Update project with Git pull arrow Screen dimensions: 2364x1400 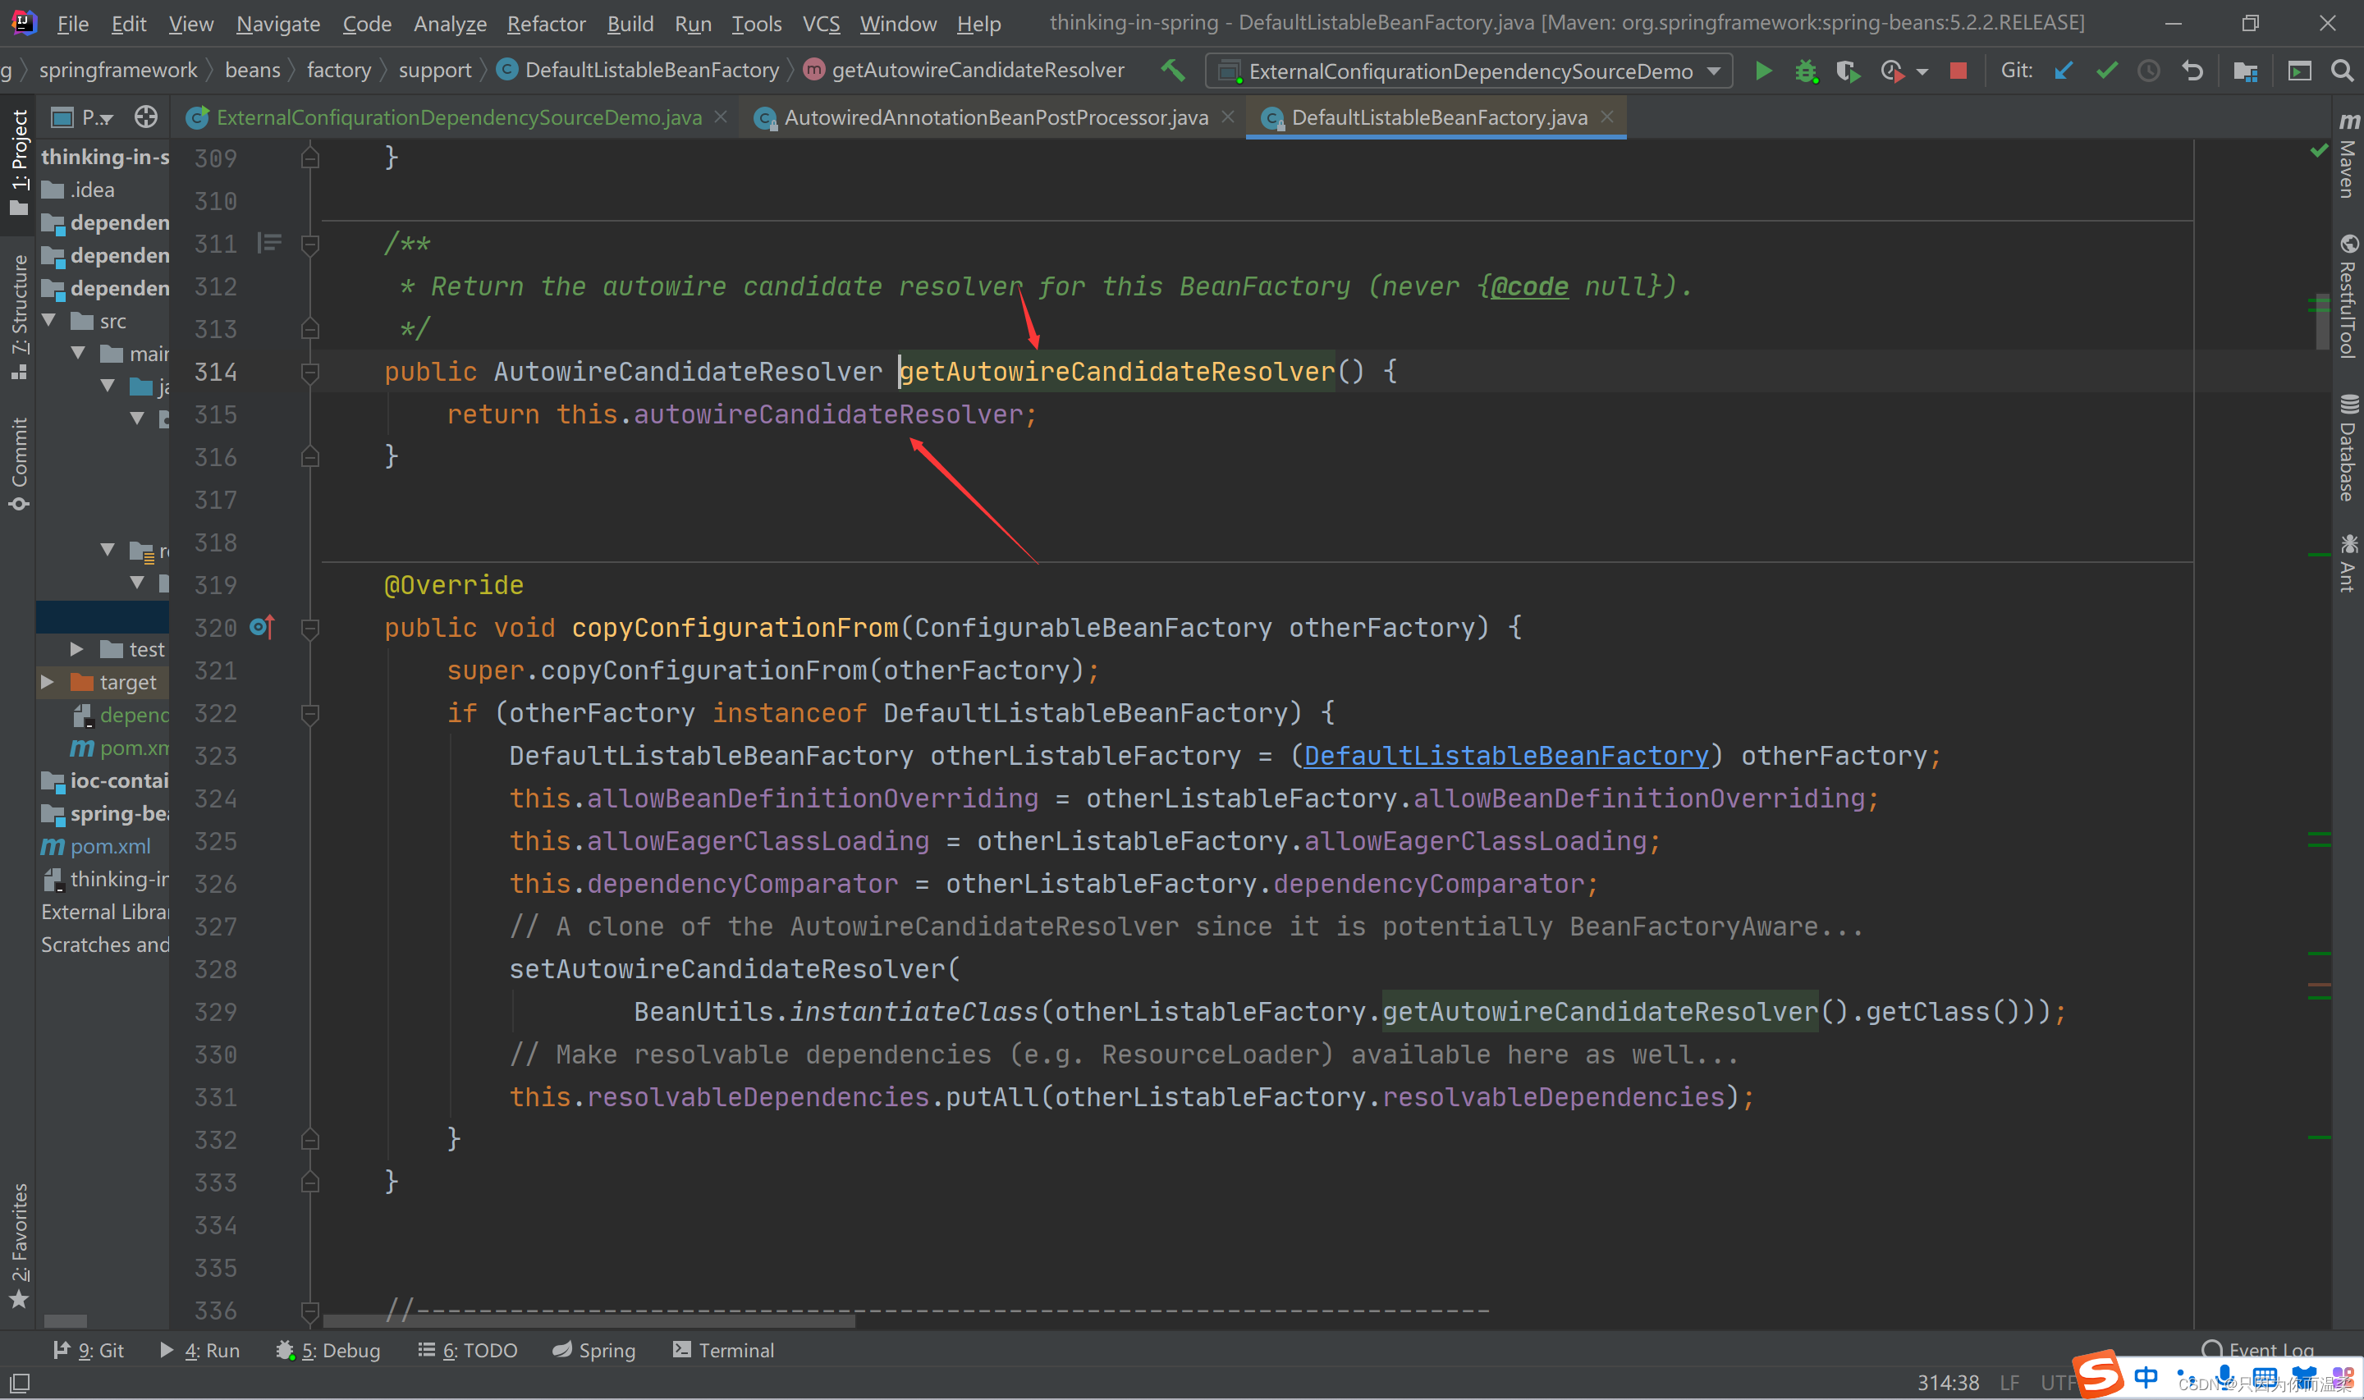(2063, 71)
